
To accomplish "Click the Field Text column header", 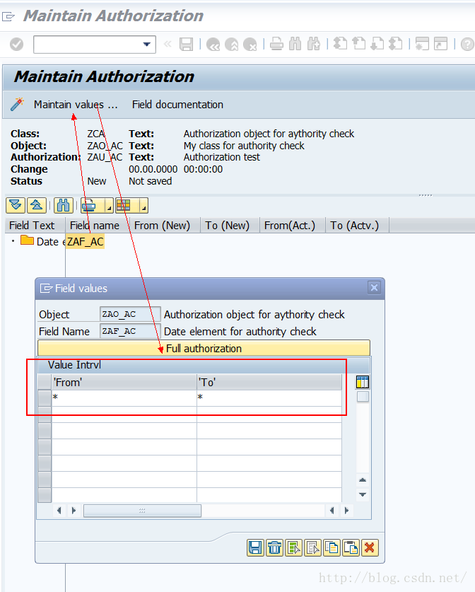I will pyautogui.click(x=35, y=226).
